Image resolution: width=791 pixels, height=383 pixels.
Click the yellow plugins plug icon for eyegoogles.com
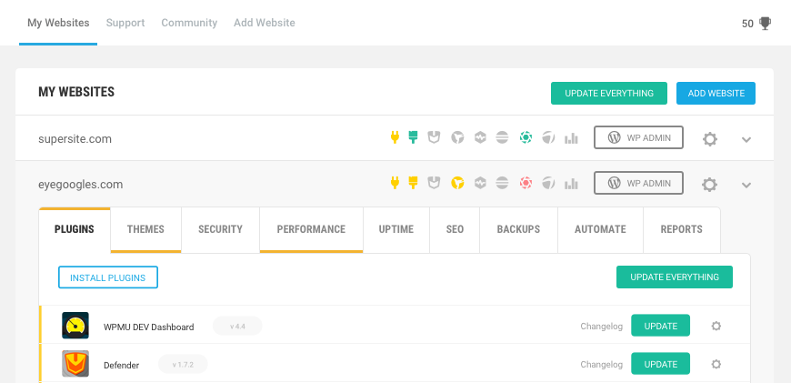pos(395,183)
